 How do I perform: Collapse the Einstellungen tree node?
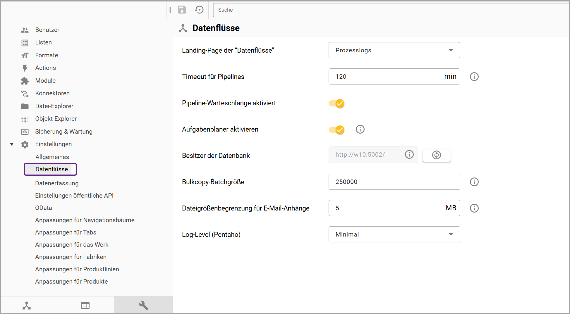[12, 144]
